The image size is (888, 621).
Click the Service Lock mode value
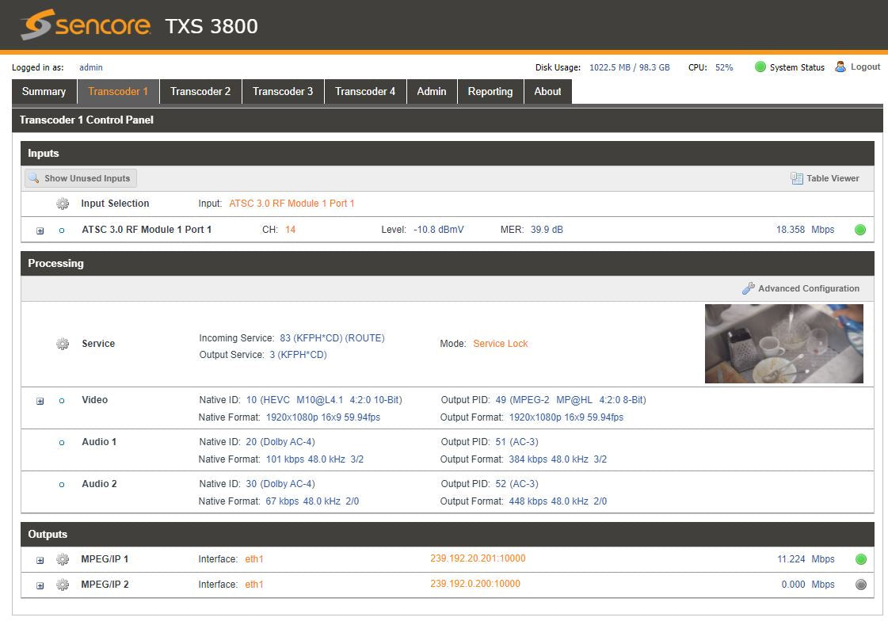tap(500, 344)
